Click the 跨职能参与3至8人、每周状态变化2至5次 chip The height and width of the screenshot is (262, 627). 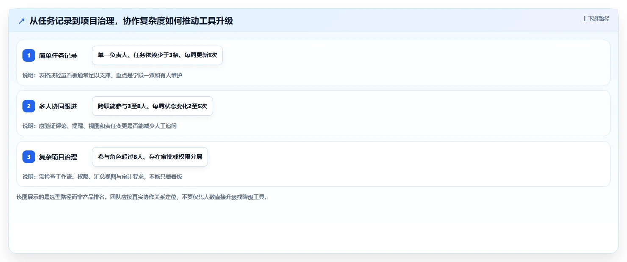tap(153, 106)
